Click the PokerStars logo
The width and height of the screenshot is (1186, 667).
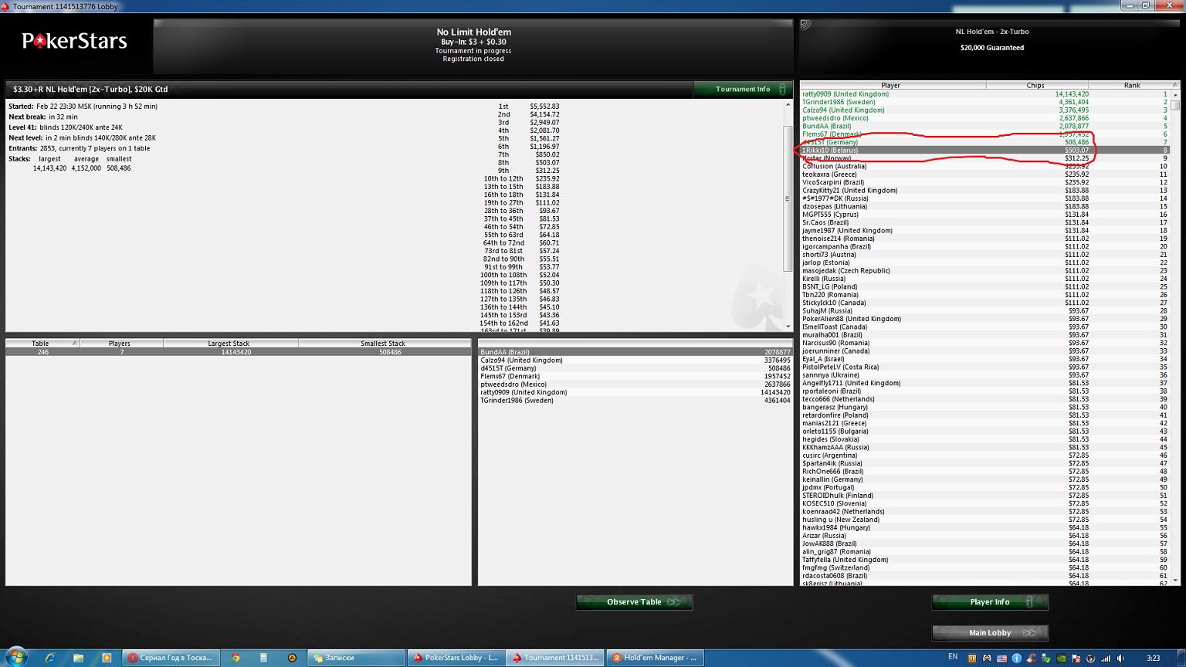[x=74, y=41]
